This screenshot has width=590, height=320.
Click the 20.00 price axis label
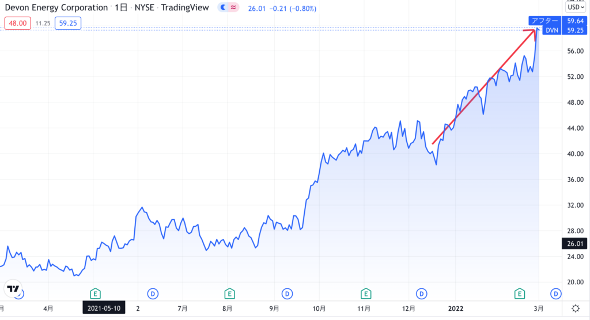tap(575, 283)
